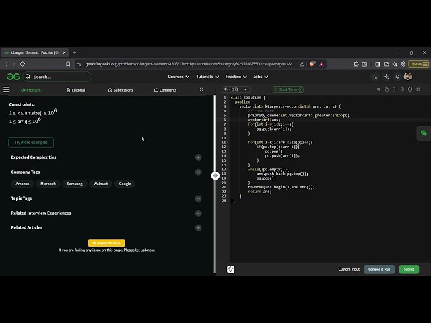
Task: Open the Brave Wallet icon
Action: pos(386,64)
